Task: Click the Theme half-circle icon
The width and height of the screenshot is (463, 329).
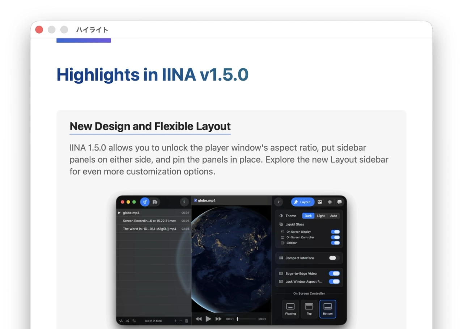Action: coord(281,216)
